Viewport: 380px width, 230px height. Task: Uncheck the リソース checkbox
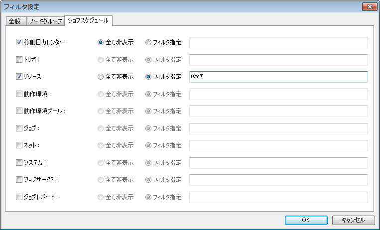point(19,77)
